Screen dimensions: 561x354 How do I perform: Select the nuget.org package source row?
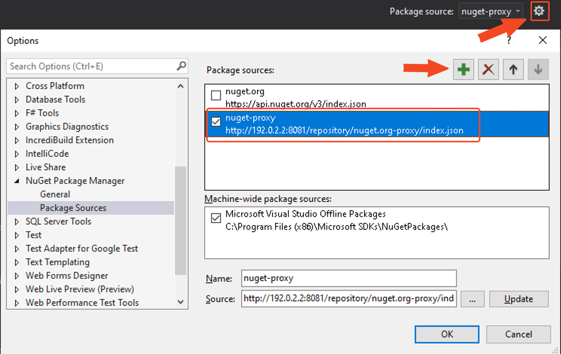point(377,98)
